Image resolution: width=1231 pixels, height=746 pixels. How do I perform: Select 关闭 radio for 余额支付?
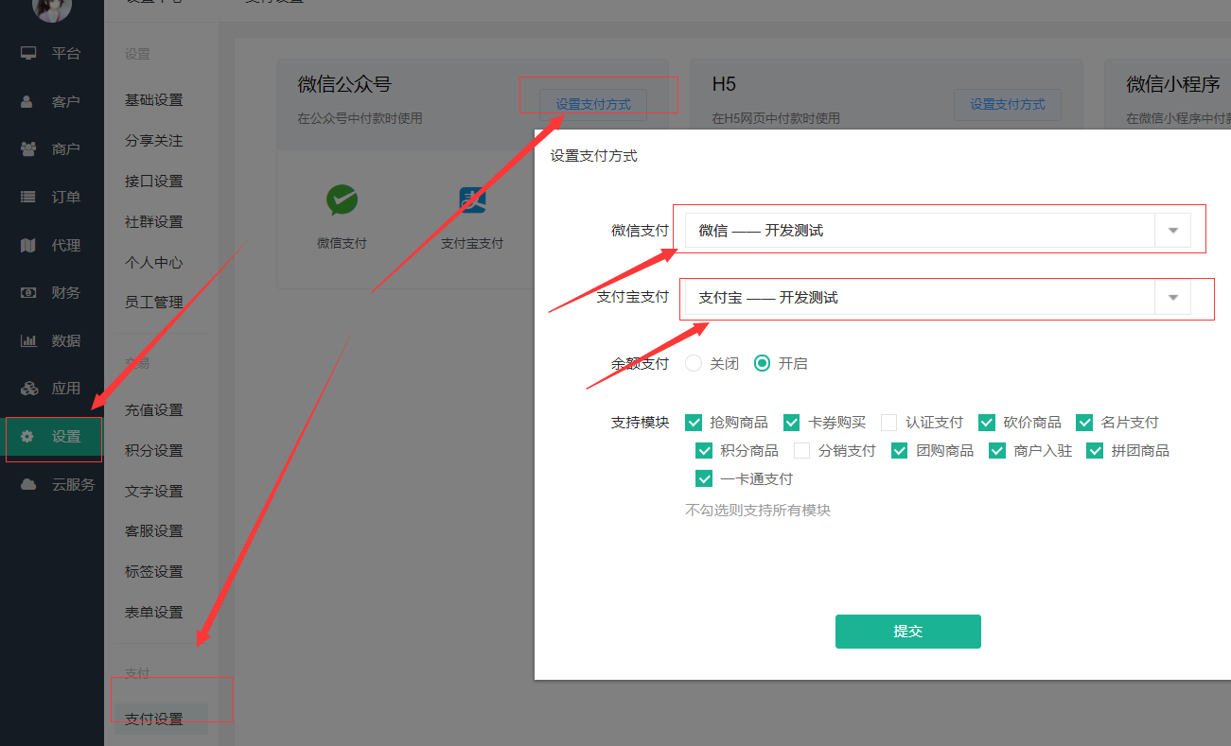coord(694,363)
